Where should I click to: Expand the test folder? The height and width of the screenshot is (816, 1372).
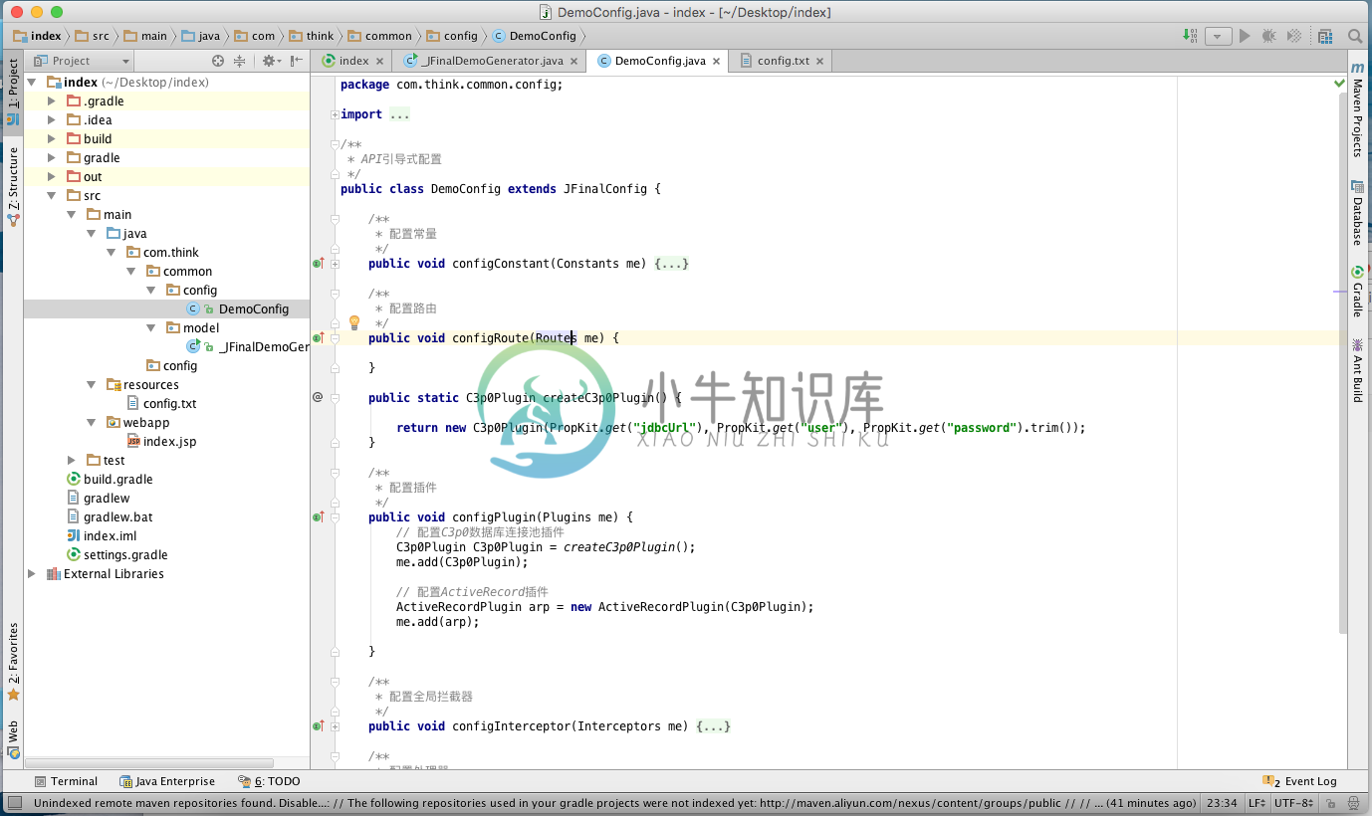point(72,461)
